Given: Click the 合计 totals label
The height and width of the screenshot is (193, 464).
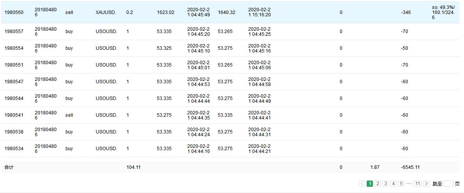Looking at the screenshot, I should click(x=9, y=167).
